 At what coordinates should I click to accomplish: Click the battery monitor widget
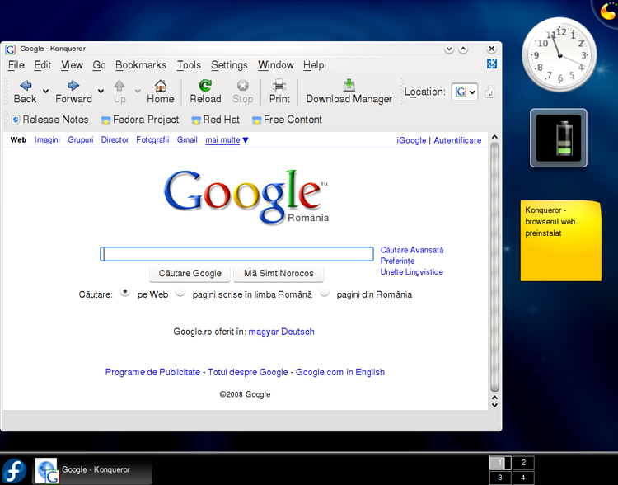(558, 138)
